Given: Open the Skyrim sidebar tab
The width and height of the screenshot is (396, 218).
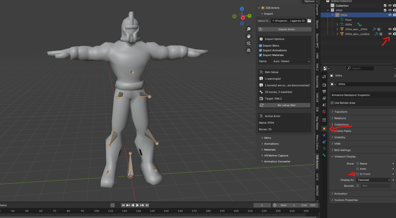Looking at the screenshot, I should coord(317,24).
